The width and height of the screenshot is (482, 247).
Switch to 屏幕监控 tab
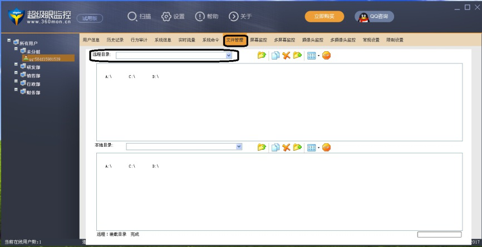coord(258,40)
